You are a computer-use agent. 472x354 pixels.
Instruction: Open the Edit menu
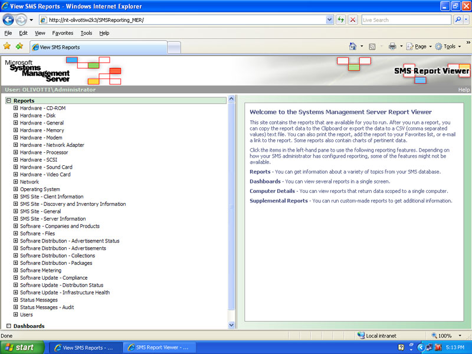coord(23,33)
